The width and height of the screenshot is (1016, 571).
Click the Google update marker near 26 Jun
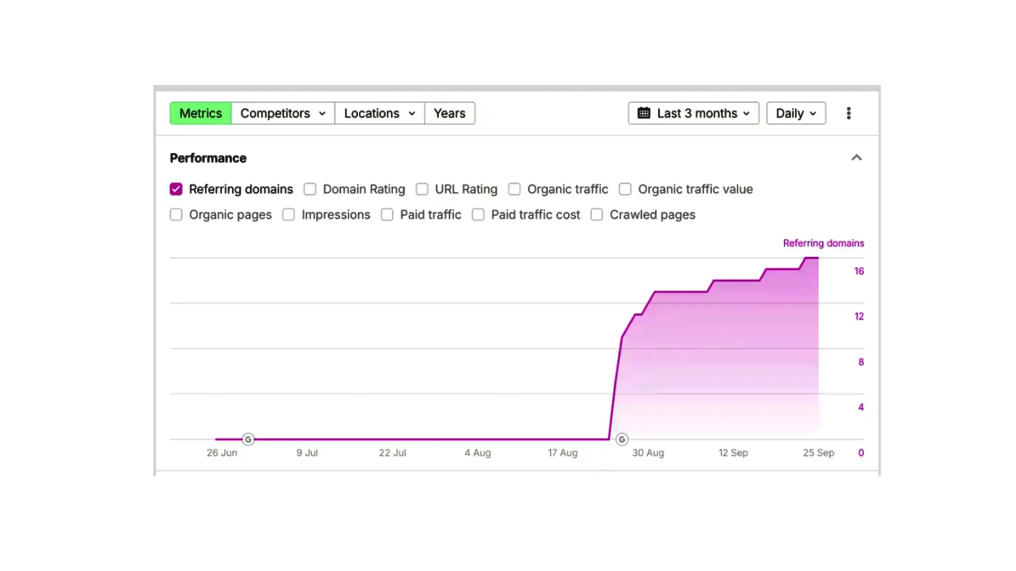[x=248, y=439]
